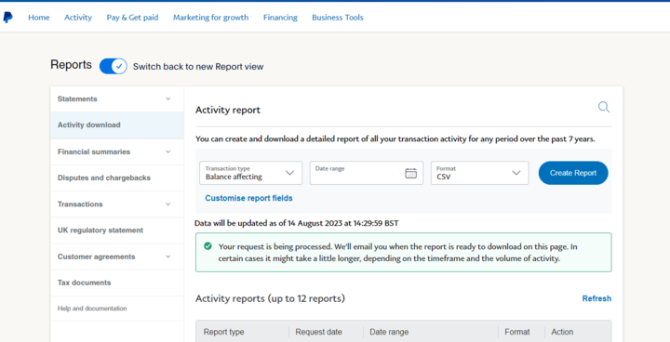Open Disputes and chargebacks

[117, 178]
